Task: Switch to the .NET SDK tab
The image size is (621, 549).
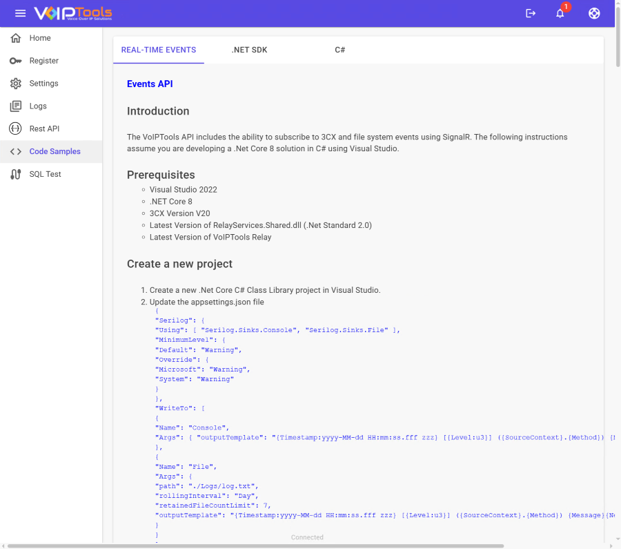Action: (249, 50)
